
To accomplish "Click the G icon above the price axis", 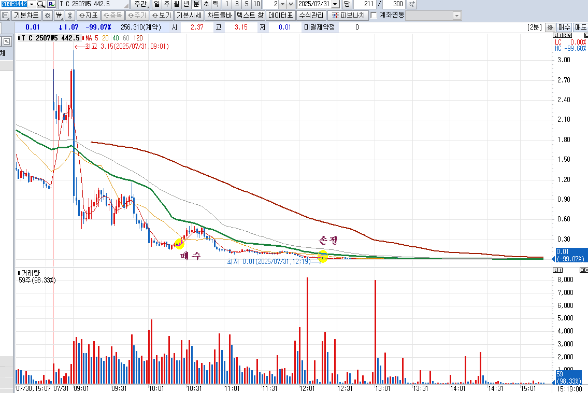I will [570, 35].
